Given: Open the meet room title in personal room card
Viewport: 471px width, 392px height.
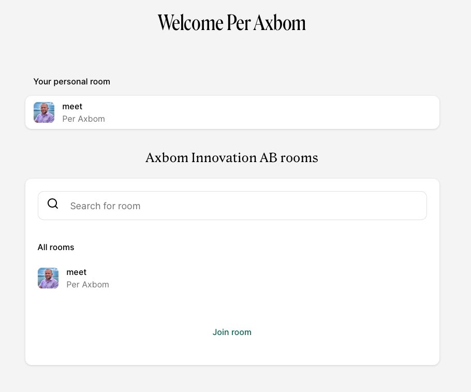Looking at the screenshot, I should pyautogui.click(x=72, y=107).
